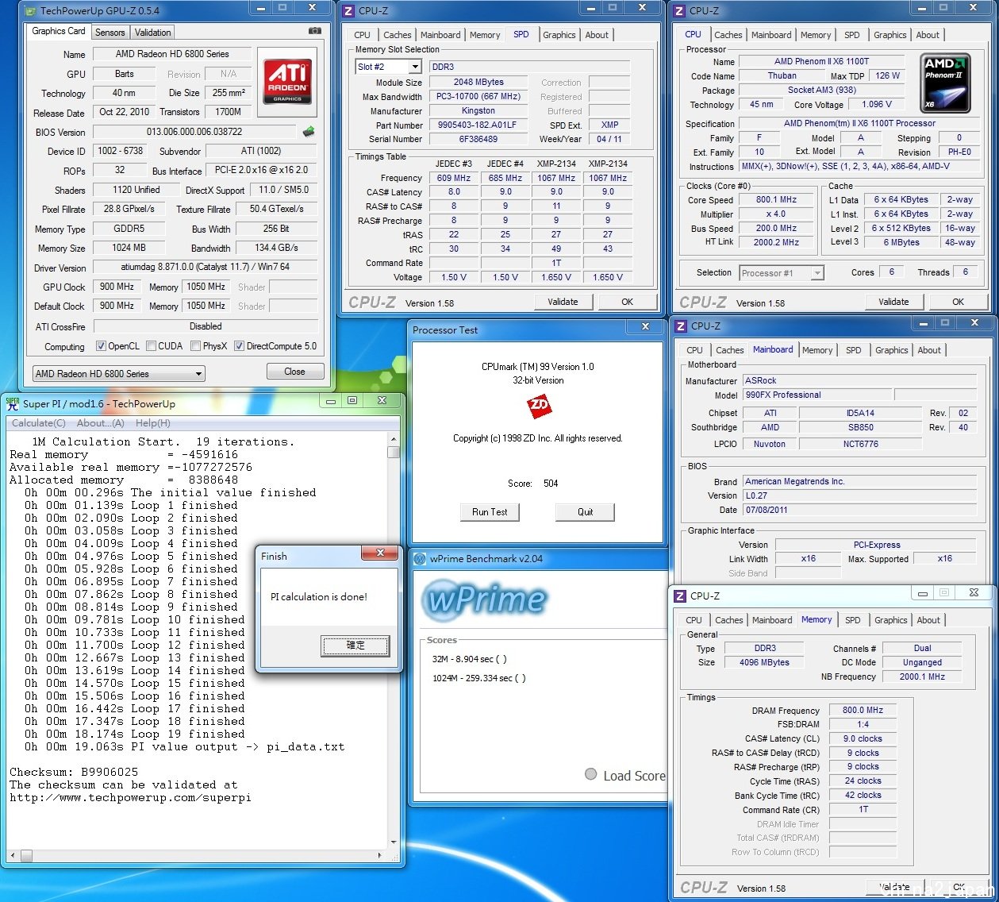Click the DRAM Frequency value 800.0 MHz
Screen dimensions: 999x902
[863, 711]
